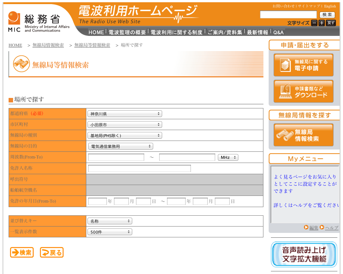Open 申請書類などダウンロード banner

(x=303, y=91)
